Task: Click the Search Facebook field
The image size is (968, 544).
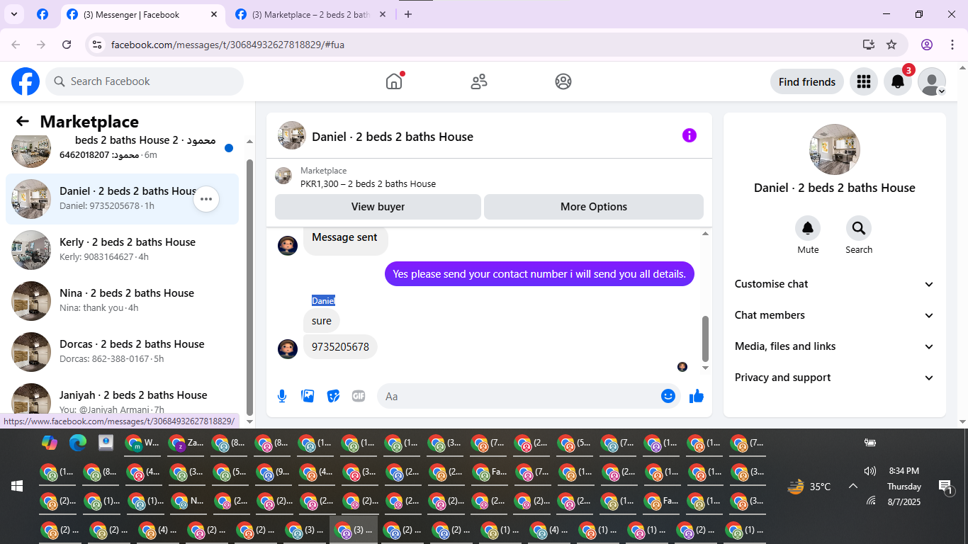Action: 145,81
